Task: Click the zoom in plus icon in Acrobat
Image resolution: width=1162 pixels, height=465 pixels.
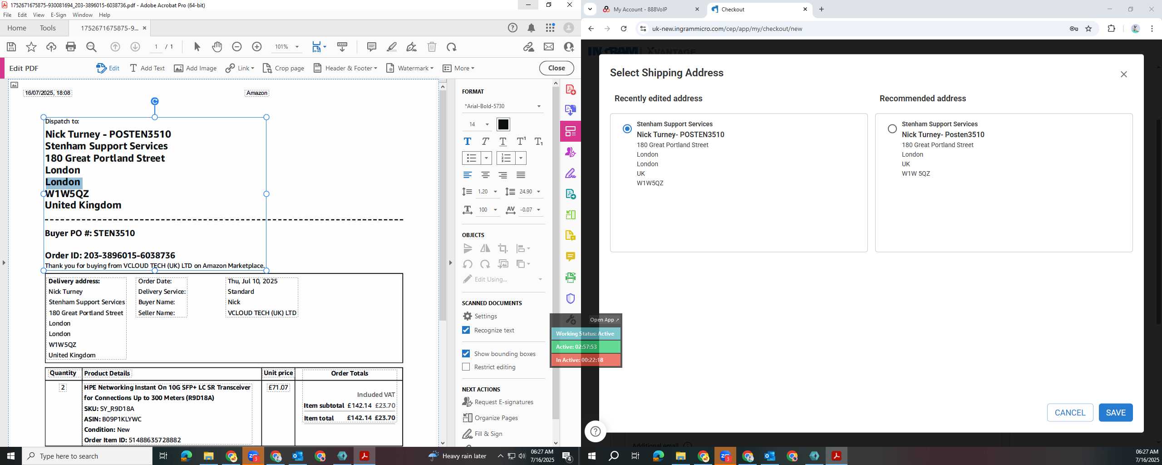Action: click(x=257, y=47)
